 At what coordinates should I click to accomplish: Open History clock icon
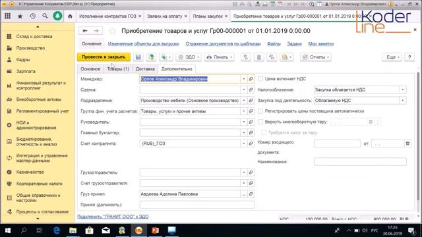coord(32,16)
